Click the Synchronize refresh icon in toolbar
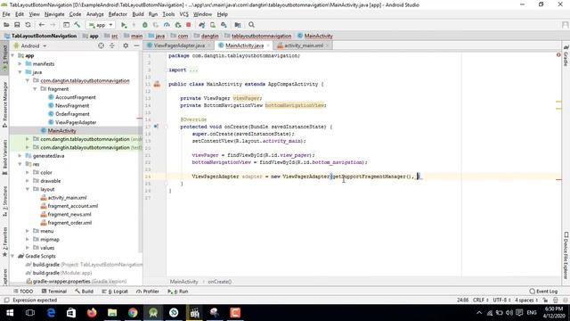The height and width of the screenshot is (321, 570). pos(28,25)
